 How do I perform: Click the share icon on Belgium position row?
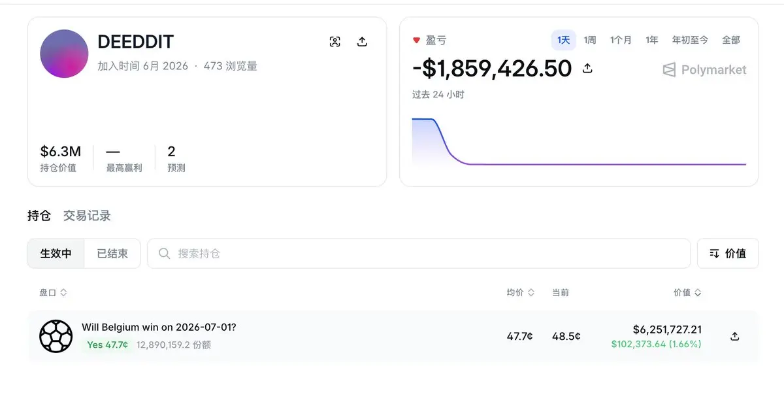pos(735,336)
